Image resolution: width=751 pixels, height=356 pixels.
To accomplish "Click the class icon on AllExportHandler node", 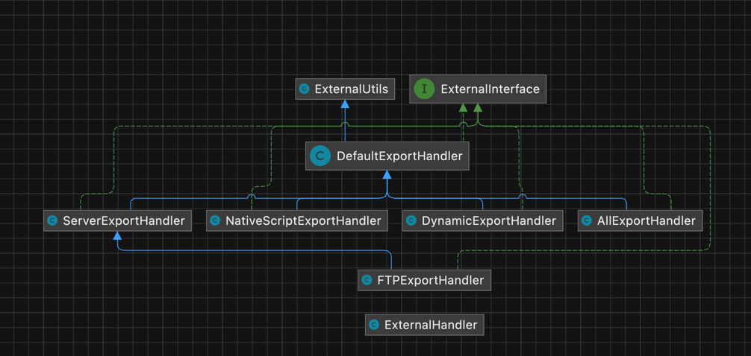I will [x=587, y=220].
